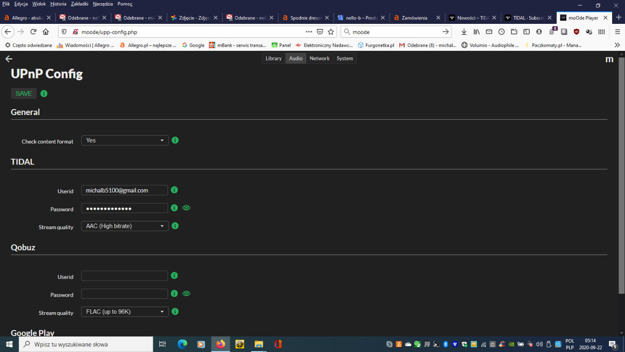Switch to the TIDAL - Subscription tab

coord(529,18)
